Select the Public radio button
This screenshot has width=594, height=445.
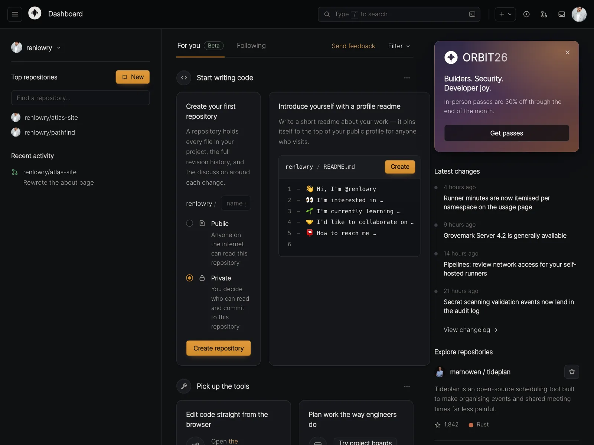189,223
